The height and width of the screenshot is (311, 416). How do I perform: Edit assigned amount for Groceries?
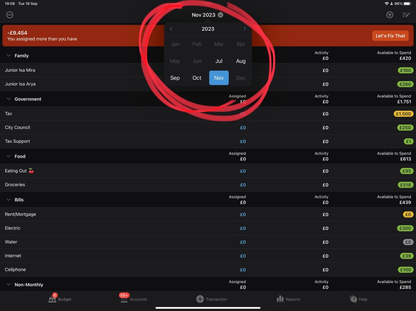[243, 184]
